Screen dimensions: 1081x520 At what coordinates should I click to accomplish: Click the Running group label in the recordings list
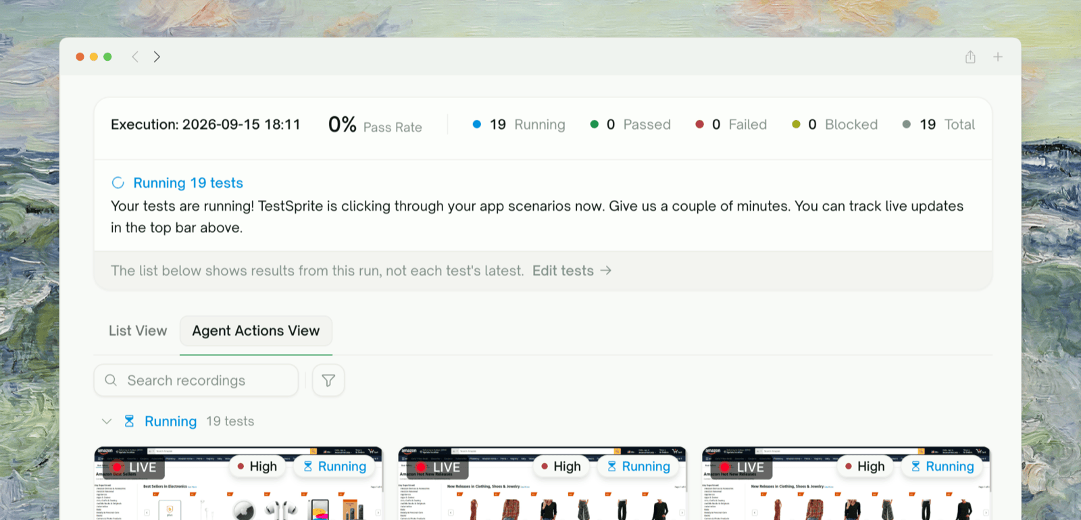coord(170,421)
